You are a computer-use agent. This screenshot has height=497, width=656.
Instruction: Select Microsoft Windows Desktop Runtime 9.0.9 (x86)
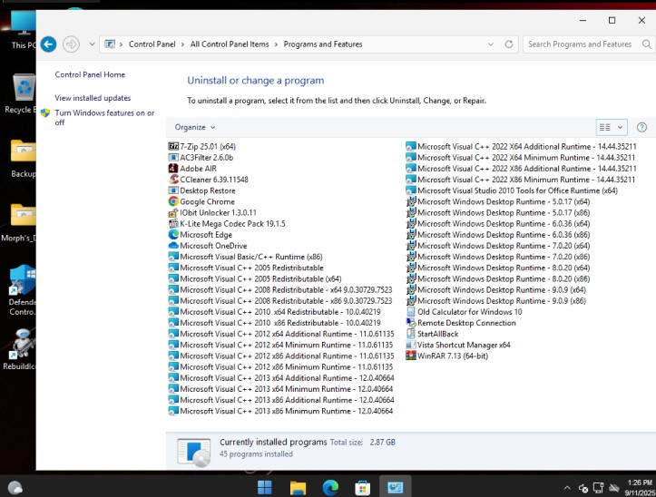[496, 301]
